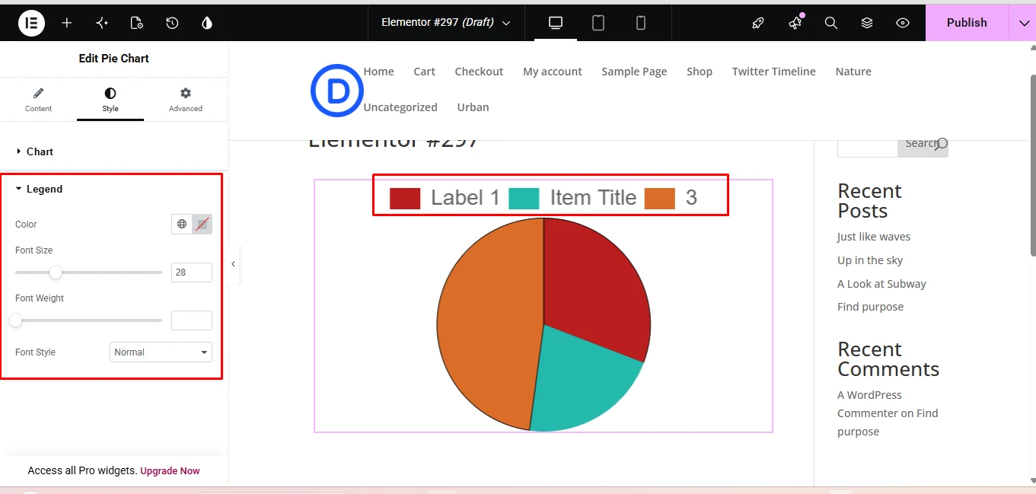Open the revision history icon
1036x494 pixels.
[x=172, y=23]
